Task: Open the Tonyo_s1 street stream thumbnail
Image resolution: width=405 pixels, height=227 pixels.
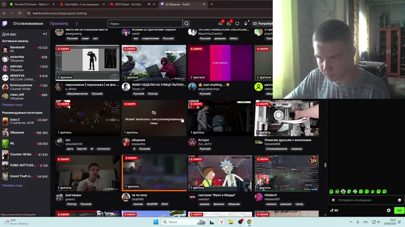Action: pos(154,63)
